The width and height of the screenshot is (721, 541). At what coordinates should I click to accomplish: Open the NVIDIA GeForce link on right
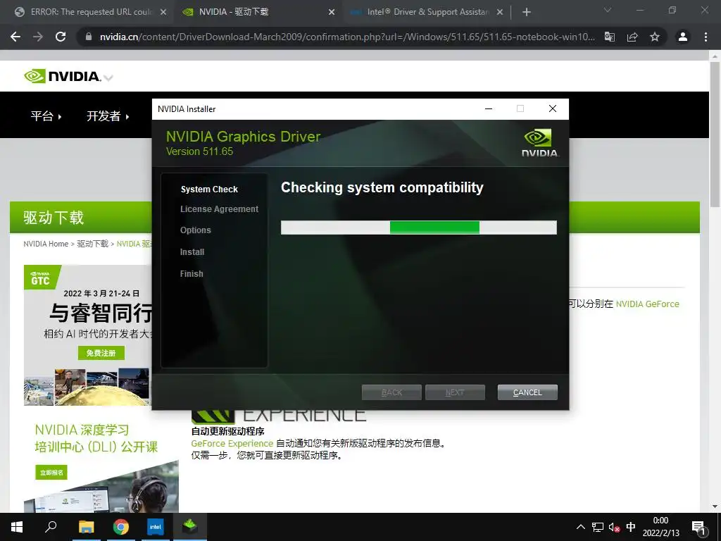pyautogui.click(x=648, y=304)
